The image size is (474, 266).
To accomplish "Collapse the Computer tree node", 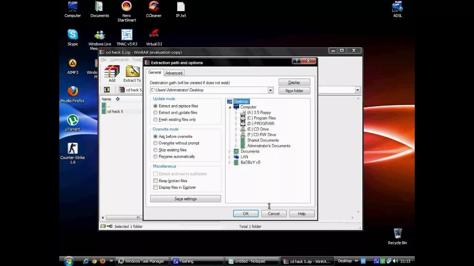I will click(230, 107).
